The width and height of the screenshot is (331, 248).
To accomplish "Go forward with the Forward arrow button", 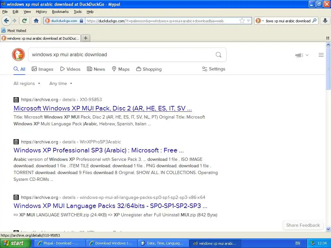I will (x=14, y=21).
